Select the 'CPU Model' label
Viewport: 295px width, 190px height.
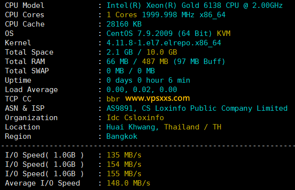(25, 5)
